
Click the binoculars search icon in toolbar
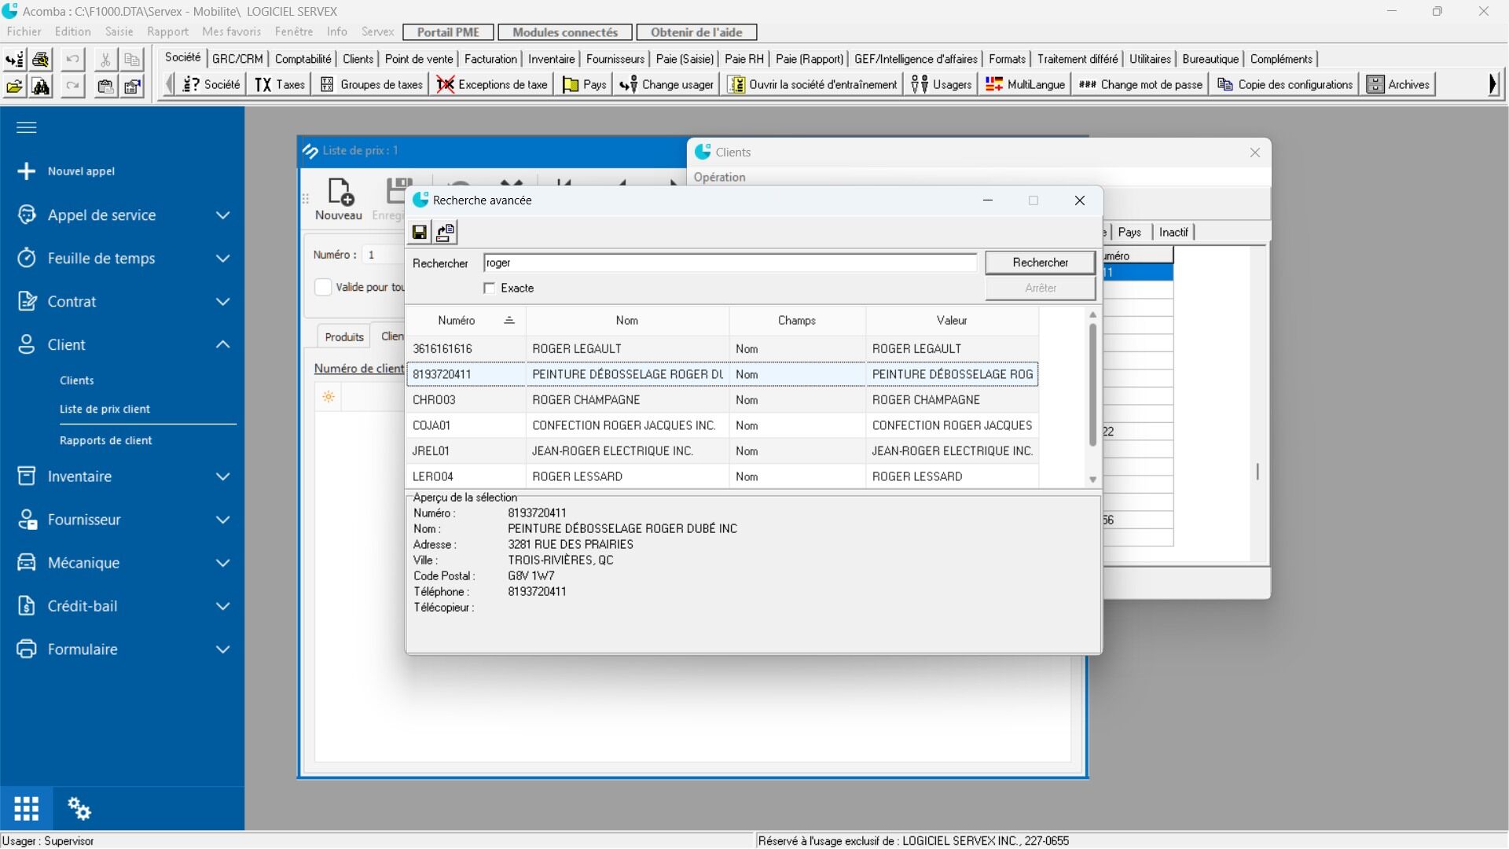(x=41, y=86)
